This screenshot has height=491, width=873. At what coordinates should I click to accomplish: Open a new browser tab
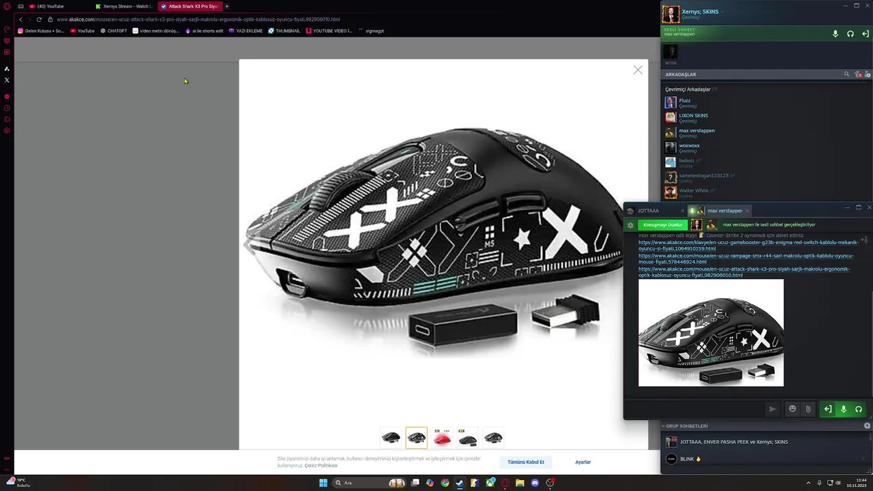(x=227, y=6)
